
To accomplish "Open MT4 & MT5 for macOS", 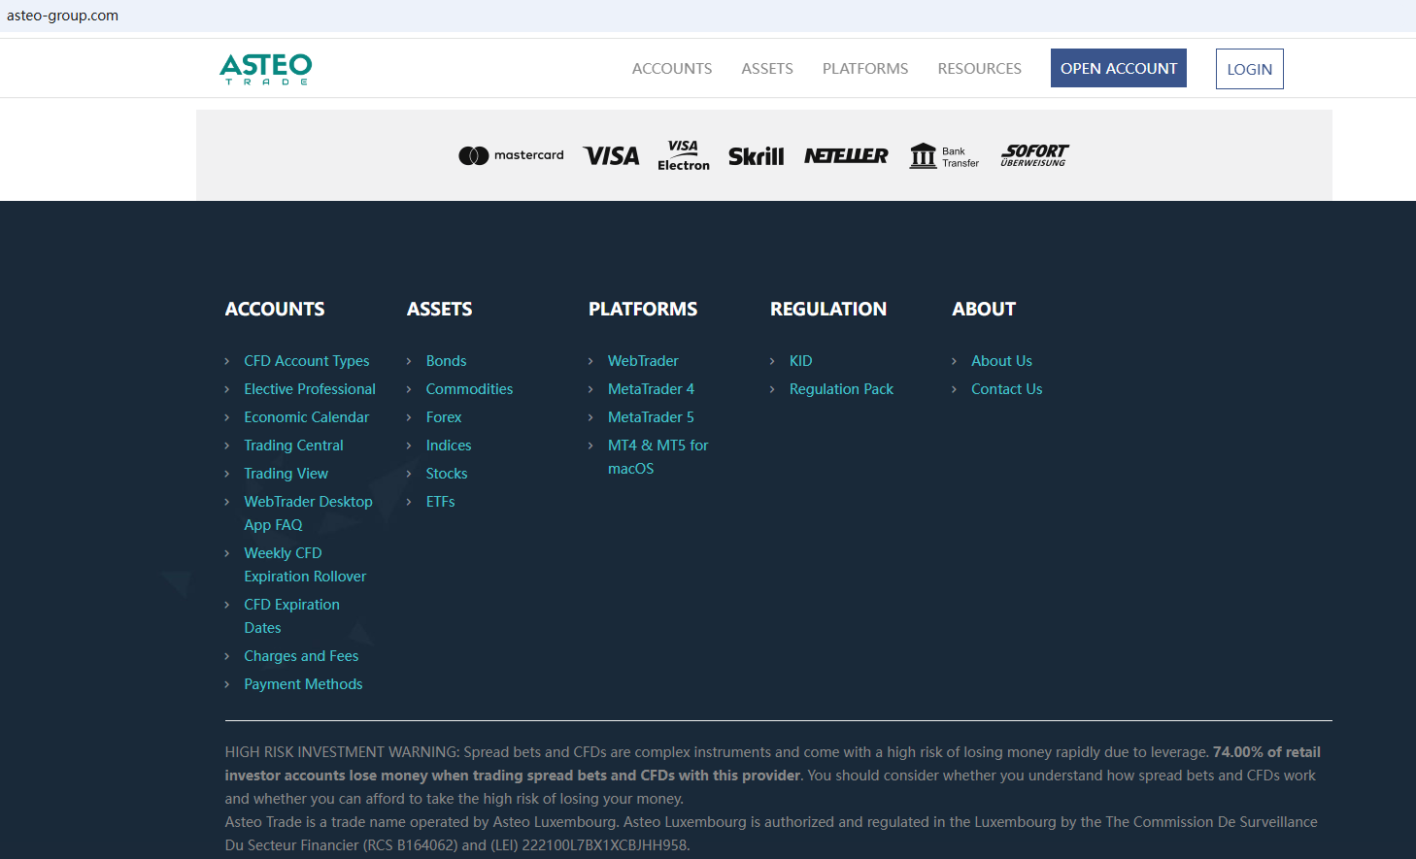I will [658, 457].
